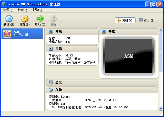Click the 系统 section header title
This screenshot has height=117, width=164.
coord(59,49)
